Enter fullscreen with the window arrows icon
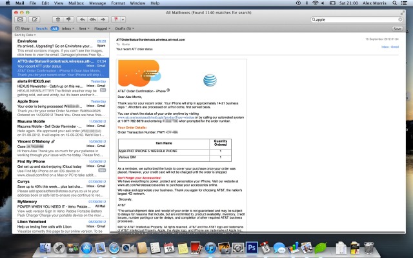The image size is (413, 258). pos(402,13)
